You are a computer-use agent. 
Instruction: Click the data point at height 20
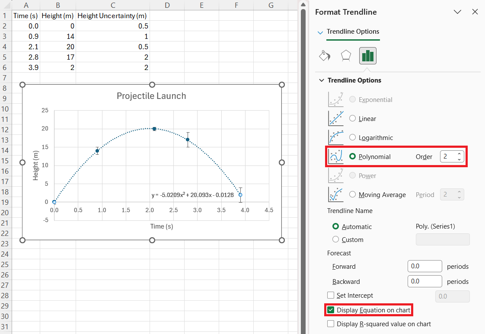tap(154, 129)
